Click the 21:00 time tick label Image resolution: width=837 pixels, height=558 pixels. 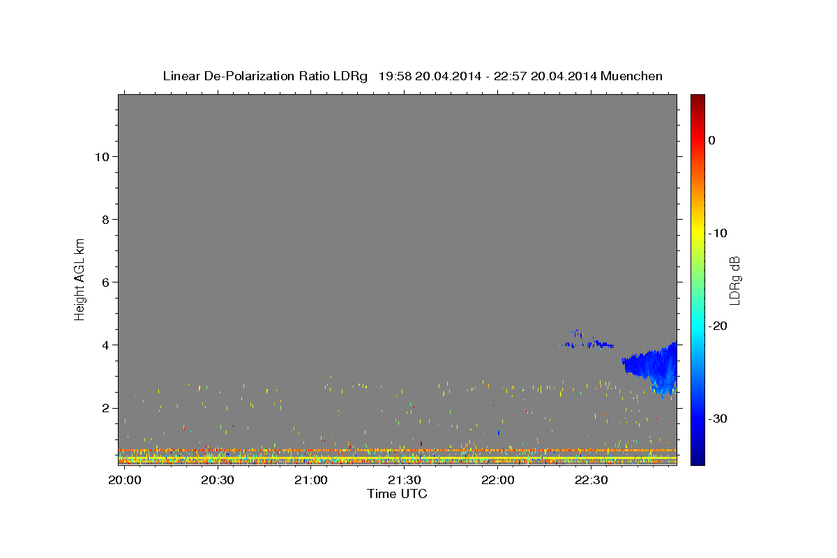click(310, 481)
